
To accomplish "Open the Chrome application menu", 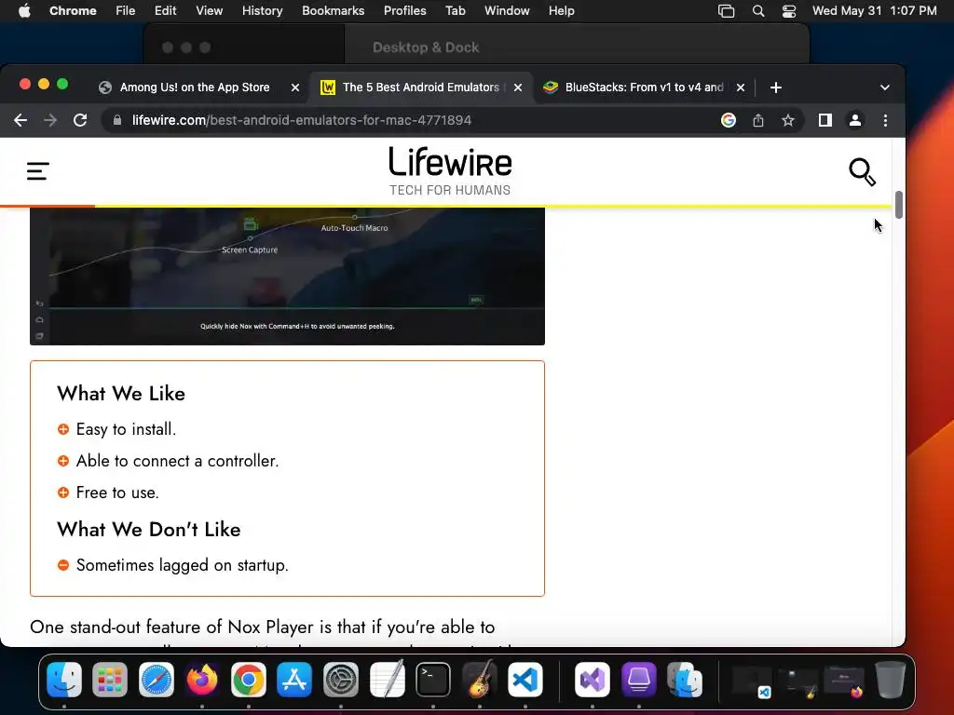I will click(73, 11).
